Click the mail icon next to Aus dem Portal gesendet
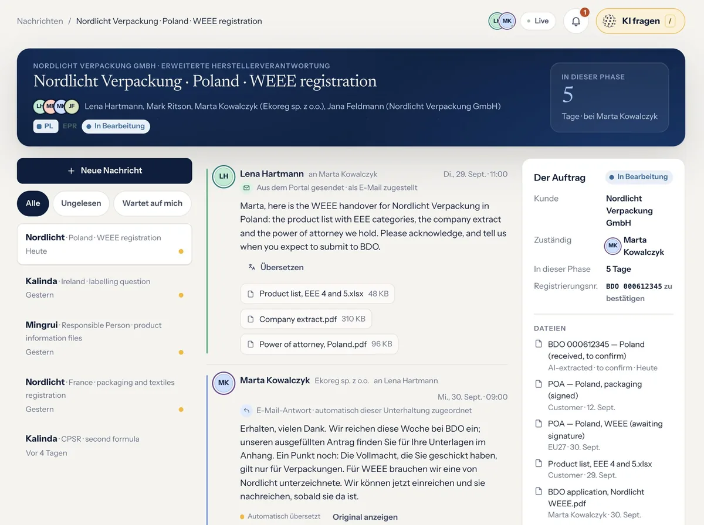This screenshot has height=525, width=704. click(x=247, y=188)
